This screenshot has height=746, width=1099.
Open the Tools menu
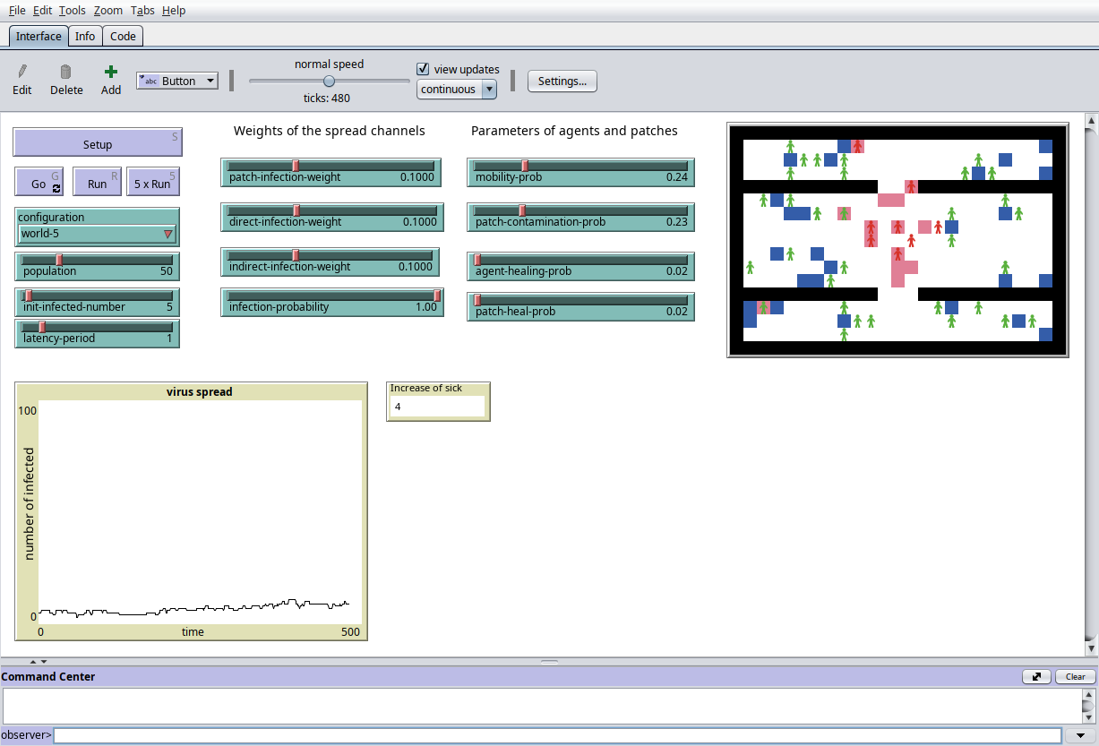73,11
